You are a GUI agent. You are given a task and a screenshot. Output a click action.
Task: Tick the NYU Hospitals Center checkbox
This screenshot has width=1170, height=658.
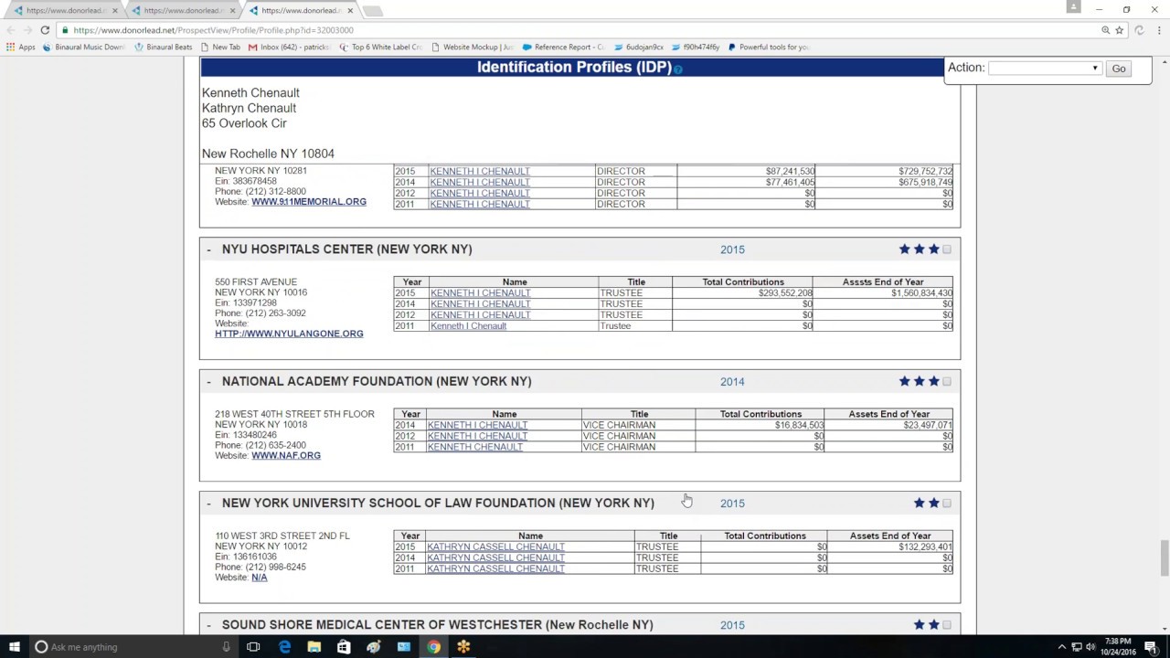947,249
